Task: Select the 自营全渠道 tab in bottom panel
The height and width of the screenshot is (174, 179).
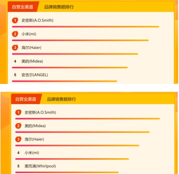Action: 26,99
